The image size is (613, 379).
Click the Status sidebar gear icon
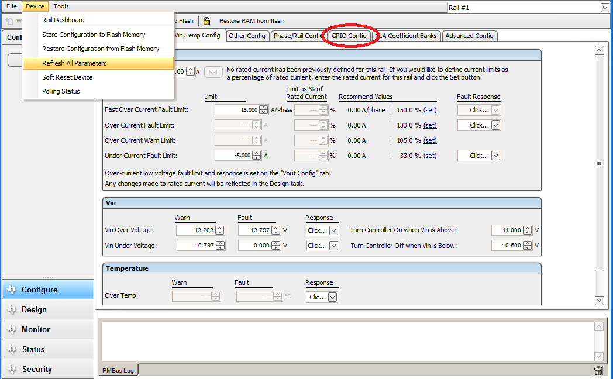pos(12,349)
